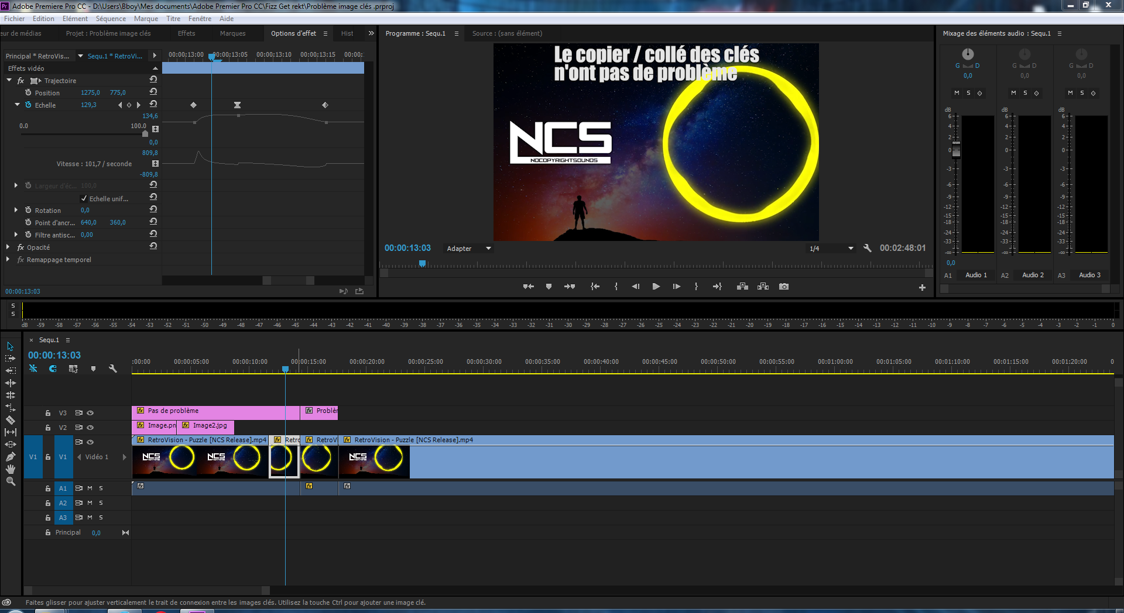
Task: Toggle V3 track output eye
Action: [90, 413]
